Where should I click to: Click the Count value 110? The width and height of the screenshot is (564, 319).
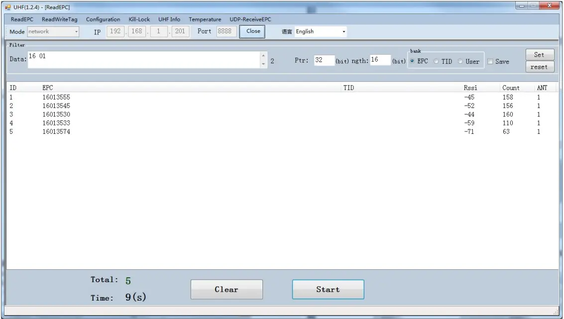click(x=508, y=123)
